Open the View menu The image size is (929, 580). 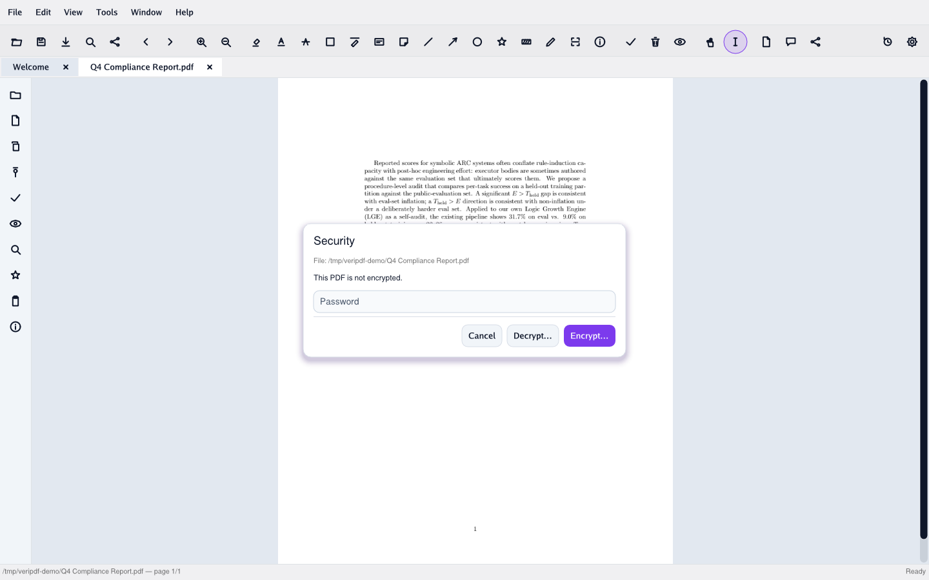coord(73,12)
